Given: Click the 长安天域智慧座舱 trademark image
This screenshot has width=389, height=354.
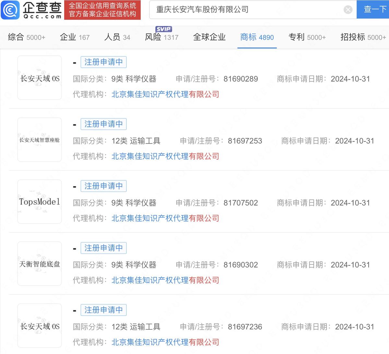Looking at the screenshot, I should [x=39, y=139].
